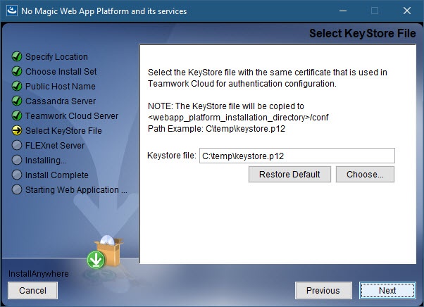Click the green checkmark beside Teamwork Cloud Server
The width and height of the screenshot is (424, 307).
tap(17, 115)
